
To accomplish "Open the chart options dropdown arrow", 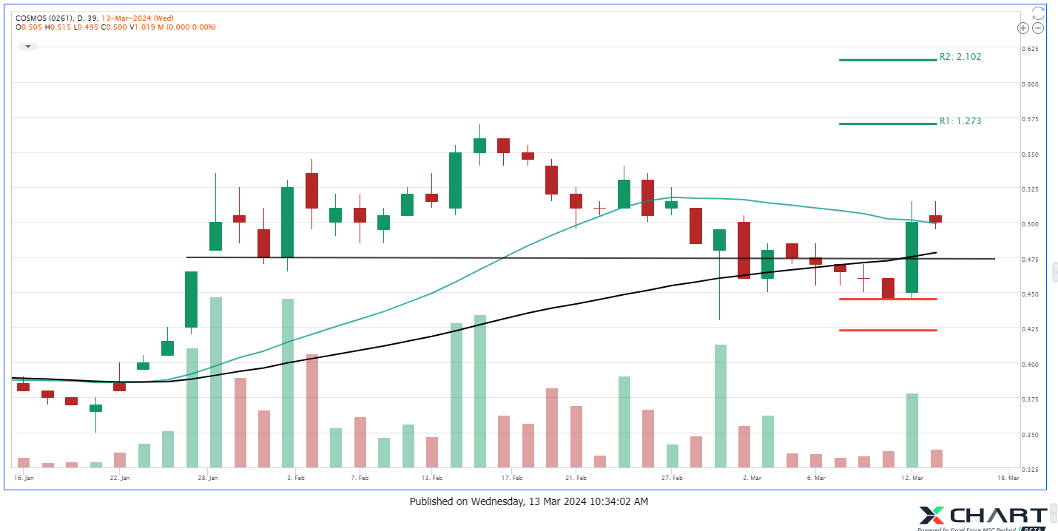I will [27, 45].
